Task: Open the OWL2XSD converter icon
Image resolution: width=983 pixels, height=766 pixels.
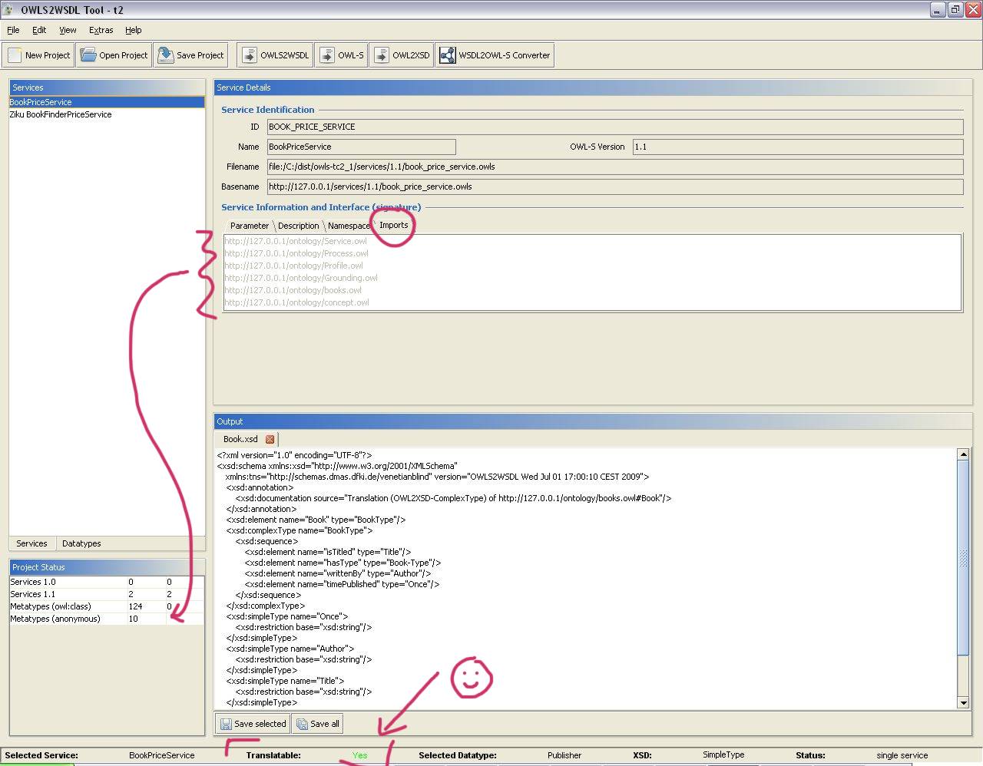Action: pos(381,54)
